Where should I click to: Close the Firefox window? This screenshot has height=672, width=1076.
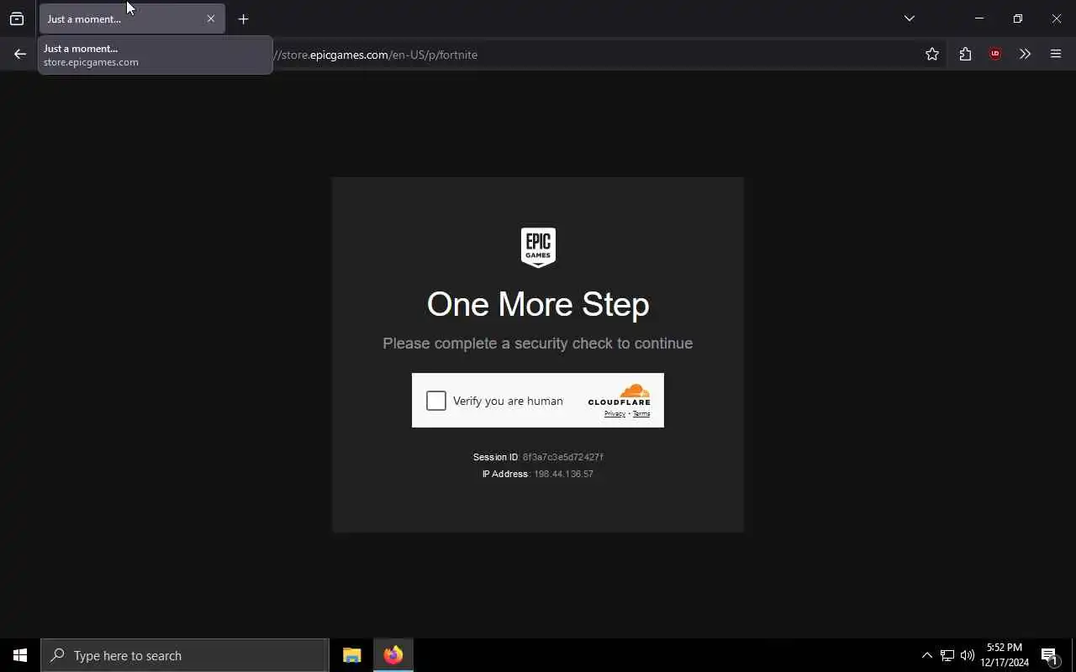click(1056, 18)
